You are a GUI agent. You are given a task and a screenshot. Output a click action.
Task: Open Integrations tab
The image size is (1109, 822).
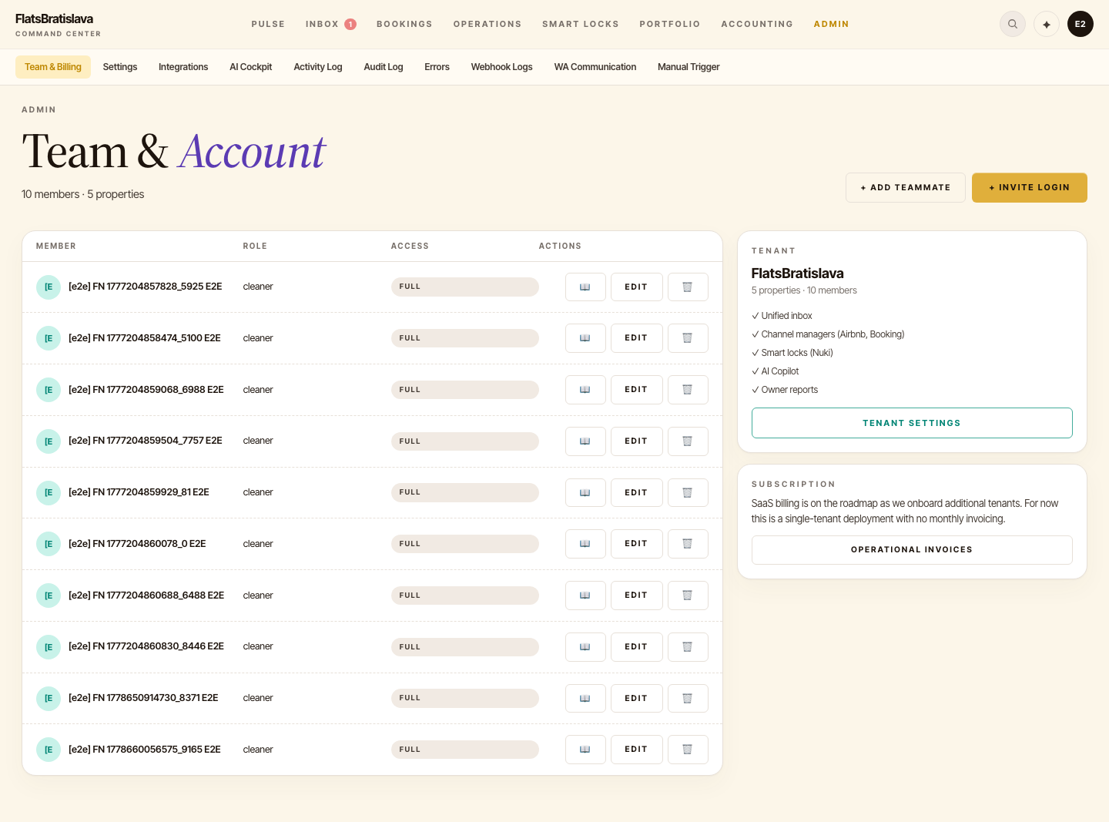[x=183, y=67]
